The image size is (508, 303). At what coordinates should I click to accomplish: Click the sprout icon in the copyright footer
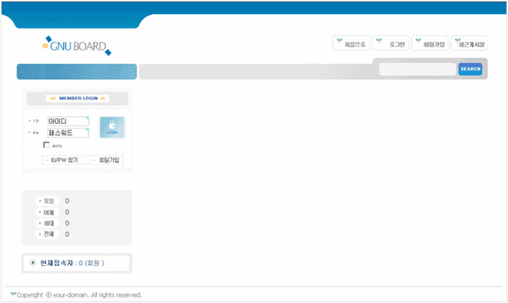pyautogui.click(x=13, y=294)
